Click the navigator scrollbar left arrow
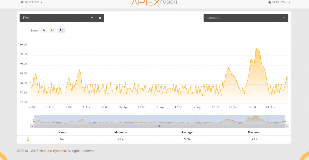 pyautogui.click(x=32, y=126)
